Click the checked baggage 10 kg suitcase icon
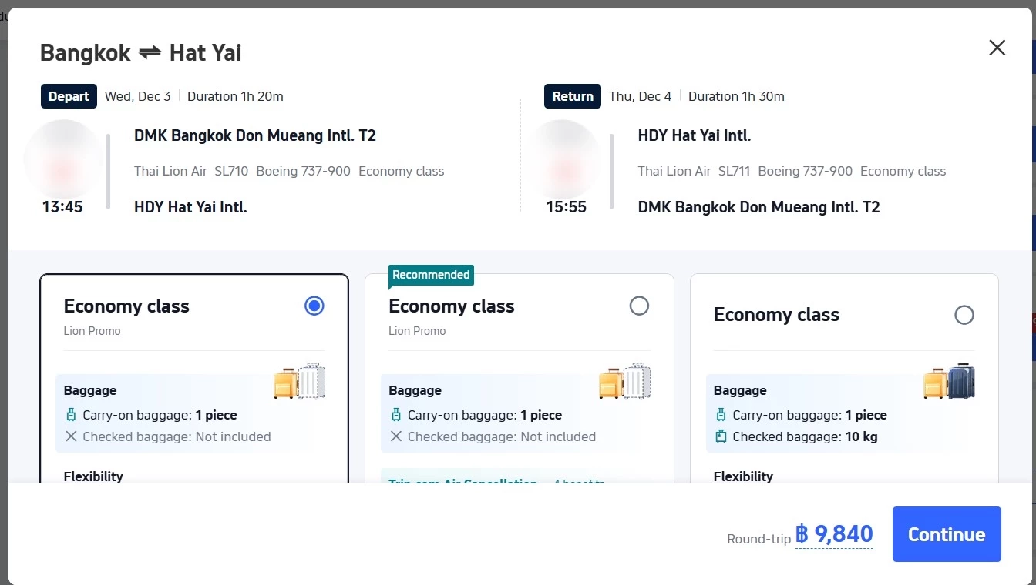 pyautogui.click(x=721, y=436)
